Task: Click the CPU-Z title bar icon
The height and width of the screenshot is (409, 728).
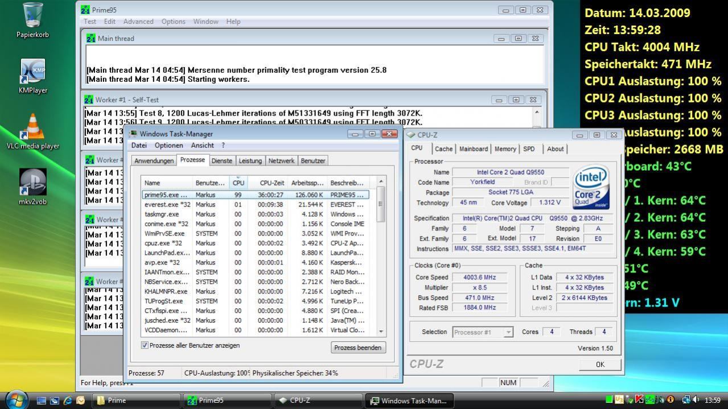Action: [411, 135]
